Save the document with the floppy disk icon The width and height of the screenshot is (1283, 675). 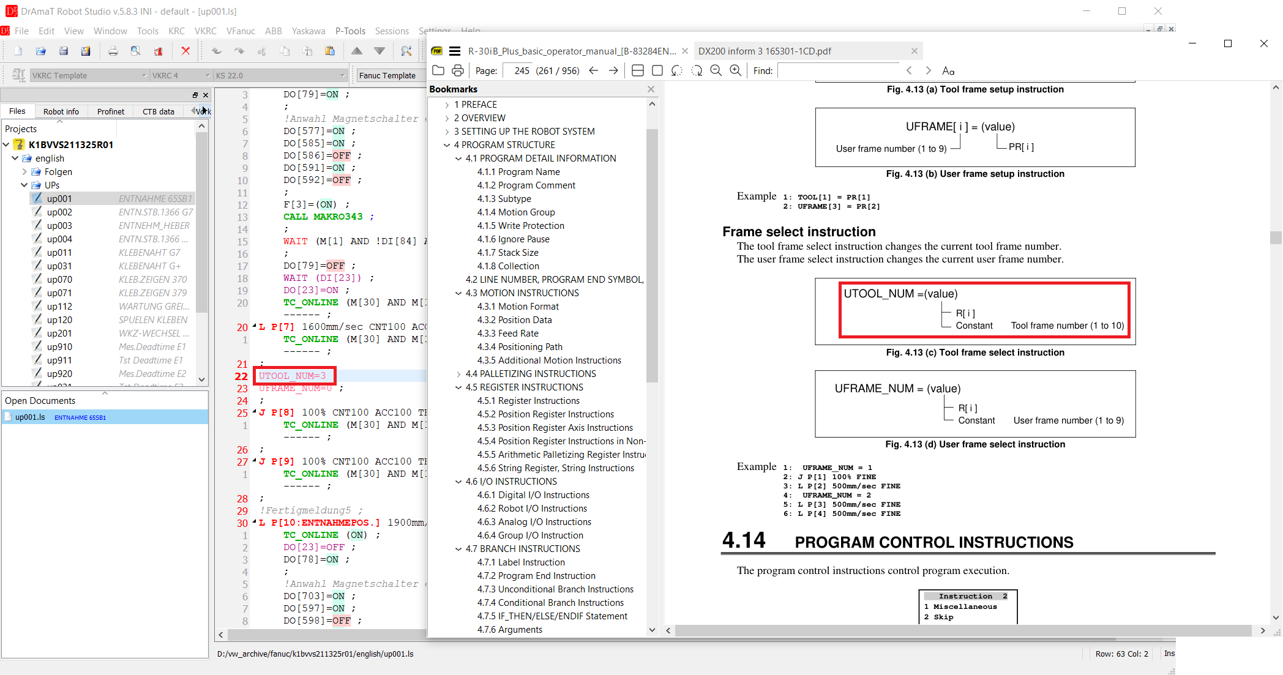(x=63, y=51)
